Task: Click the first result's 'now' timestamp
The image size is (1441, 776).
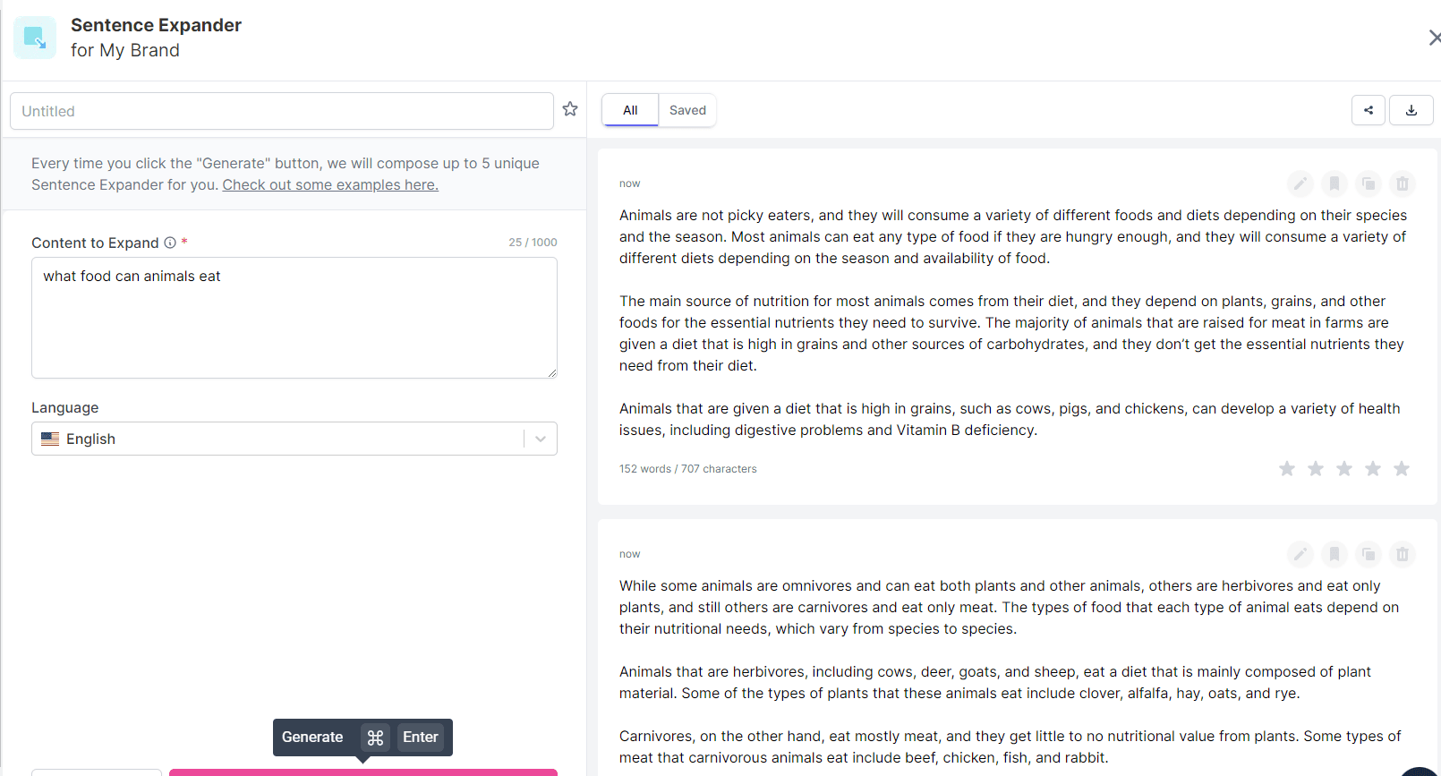Action: 630,183
